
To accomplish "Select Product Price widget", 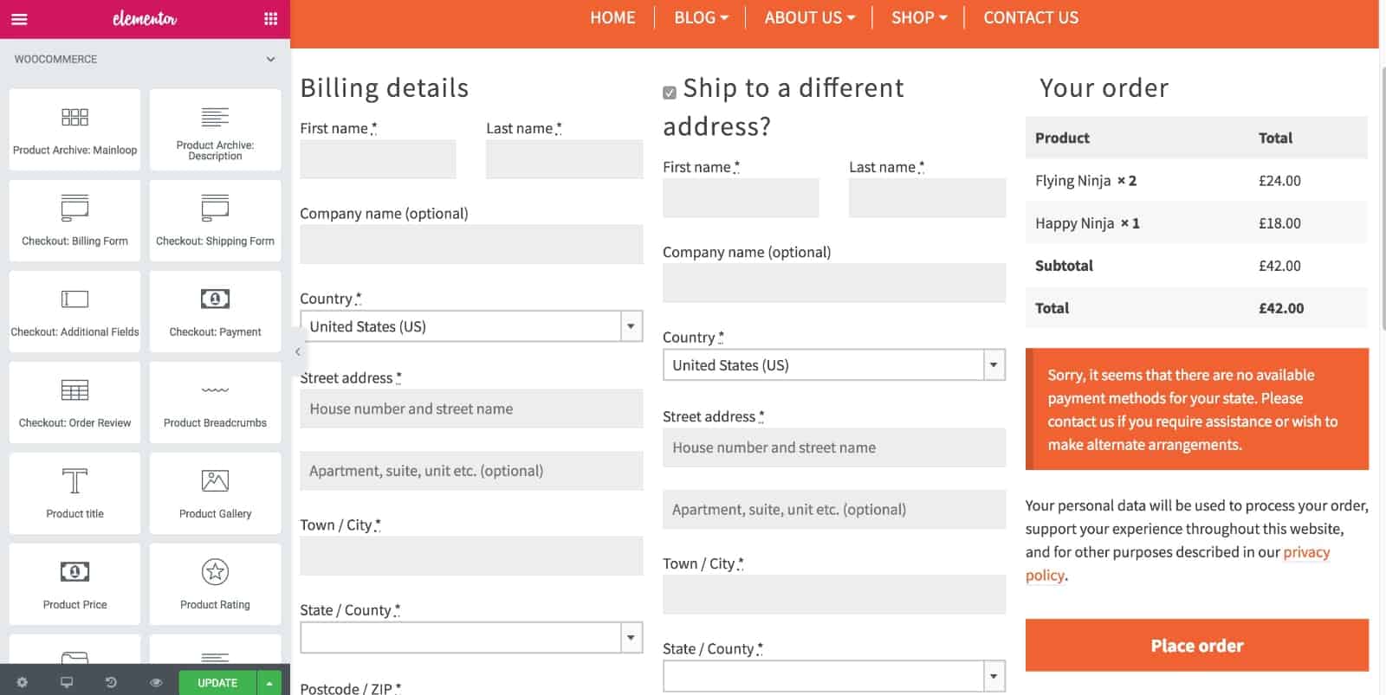I will click(74, 584).
